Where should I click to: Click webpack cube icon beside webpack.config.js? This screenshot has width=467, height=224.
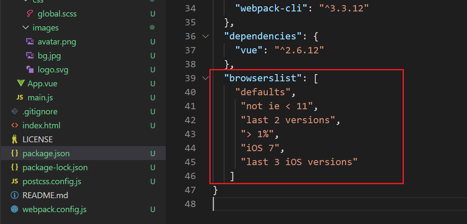point(14,210)
